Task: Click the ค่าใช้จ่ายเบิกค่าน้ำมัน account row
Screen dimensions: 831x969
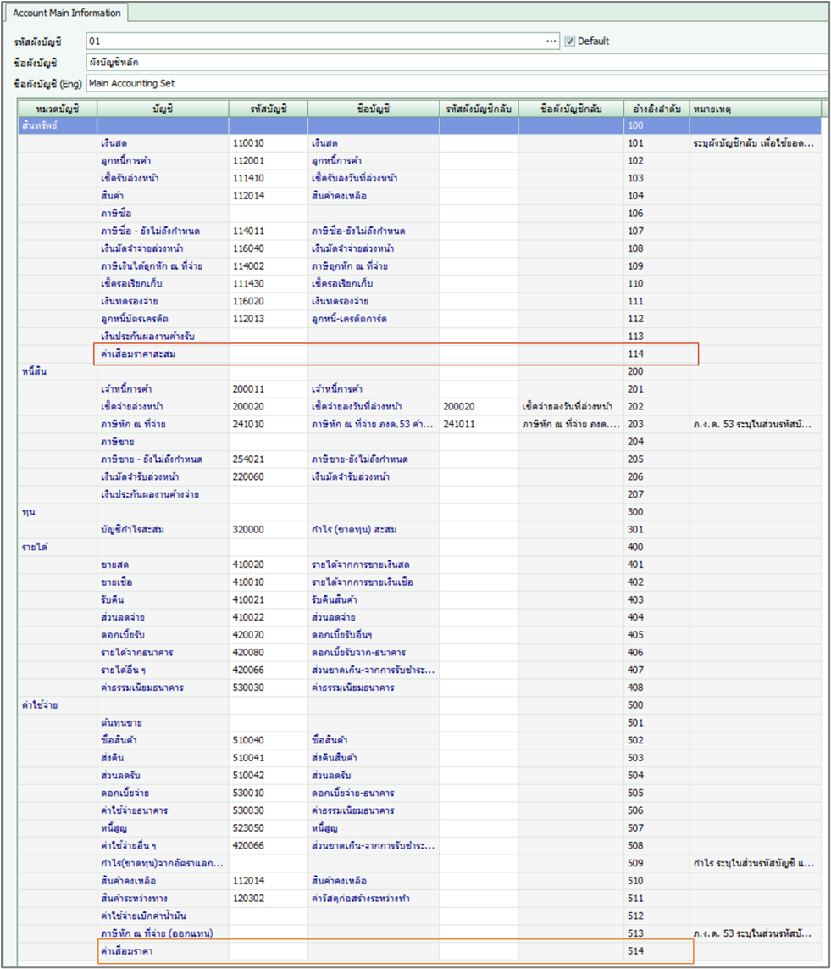Action: point(163,916)
